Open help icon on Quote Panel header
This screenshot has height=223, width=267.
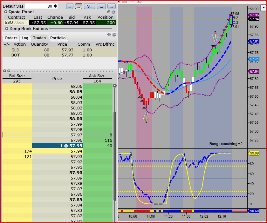113,12
